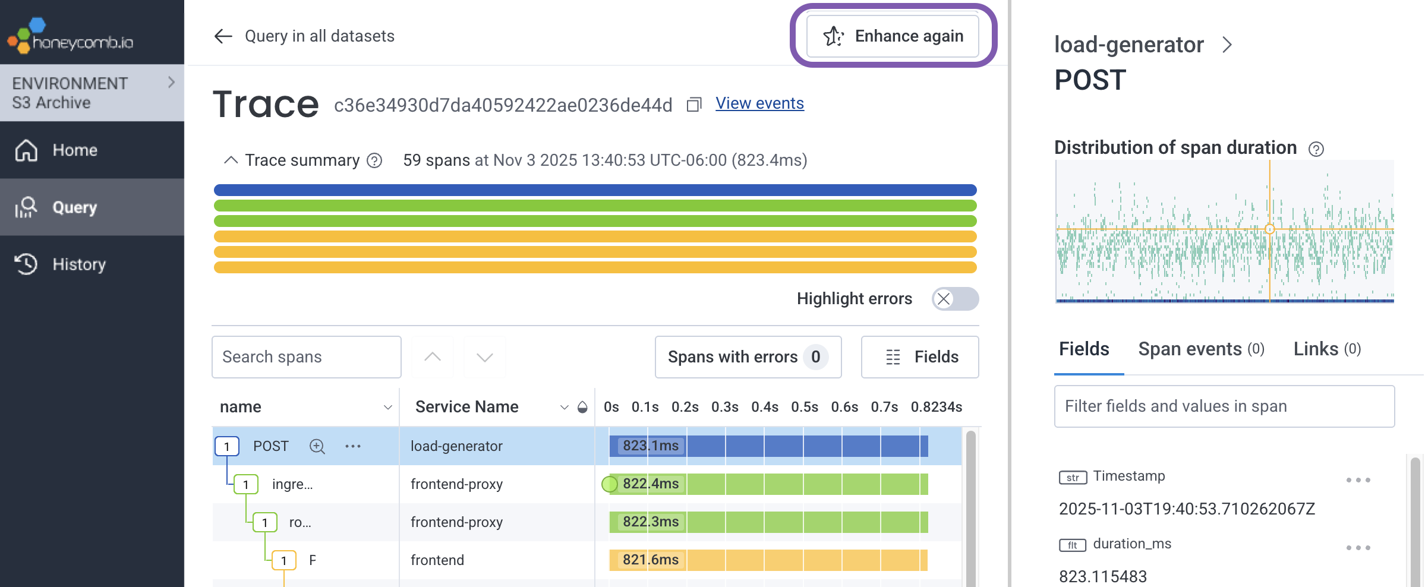The image size is (1425, 587).
Task: Copy the trace ID with the copy icon
Action: click(693, 105)
